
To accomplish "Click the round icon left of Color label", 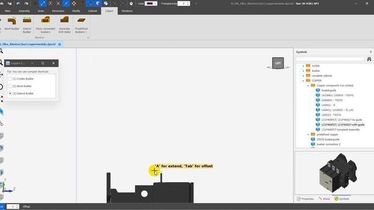I will pyautogui.click(x=131, y=3).
